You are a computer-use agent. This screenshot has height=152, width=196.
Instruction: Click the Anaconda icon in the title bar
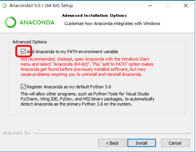pyautogui.click(x=4, y=6)
